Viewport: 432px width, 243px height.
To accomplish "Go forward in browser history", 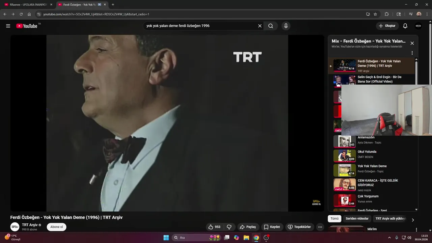I will pyautogui.click(x=13, y=14).
